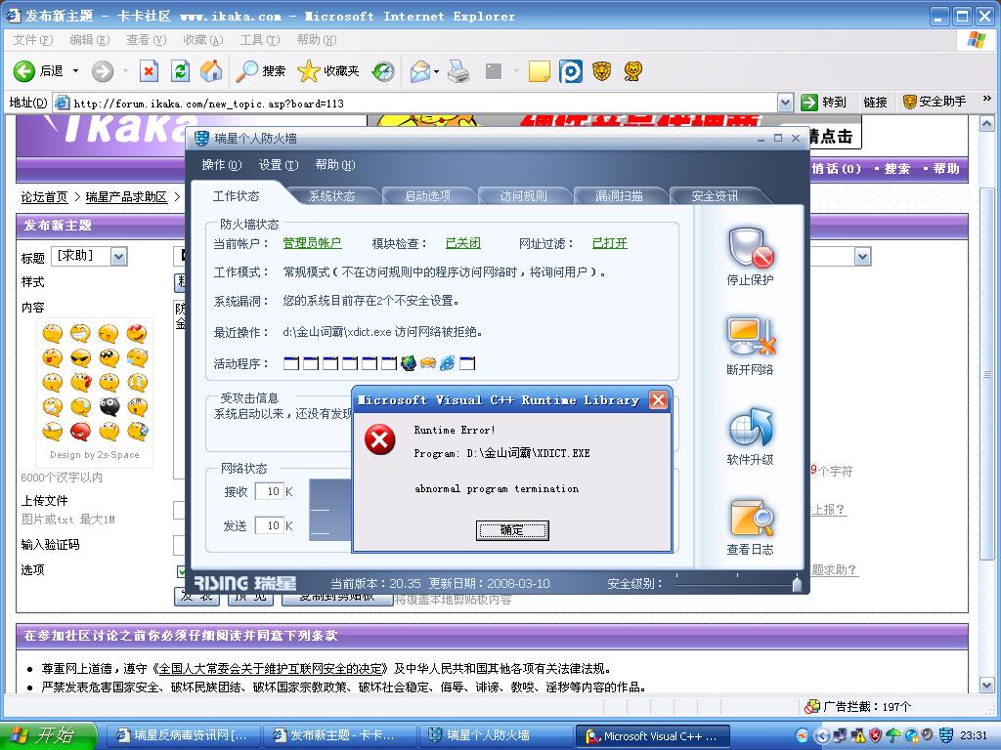
Task: Switch to 瑞星反病毒资讯网 taskbar item
Action: click(185, 735)
